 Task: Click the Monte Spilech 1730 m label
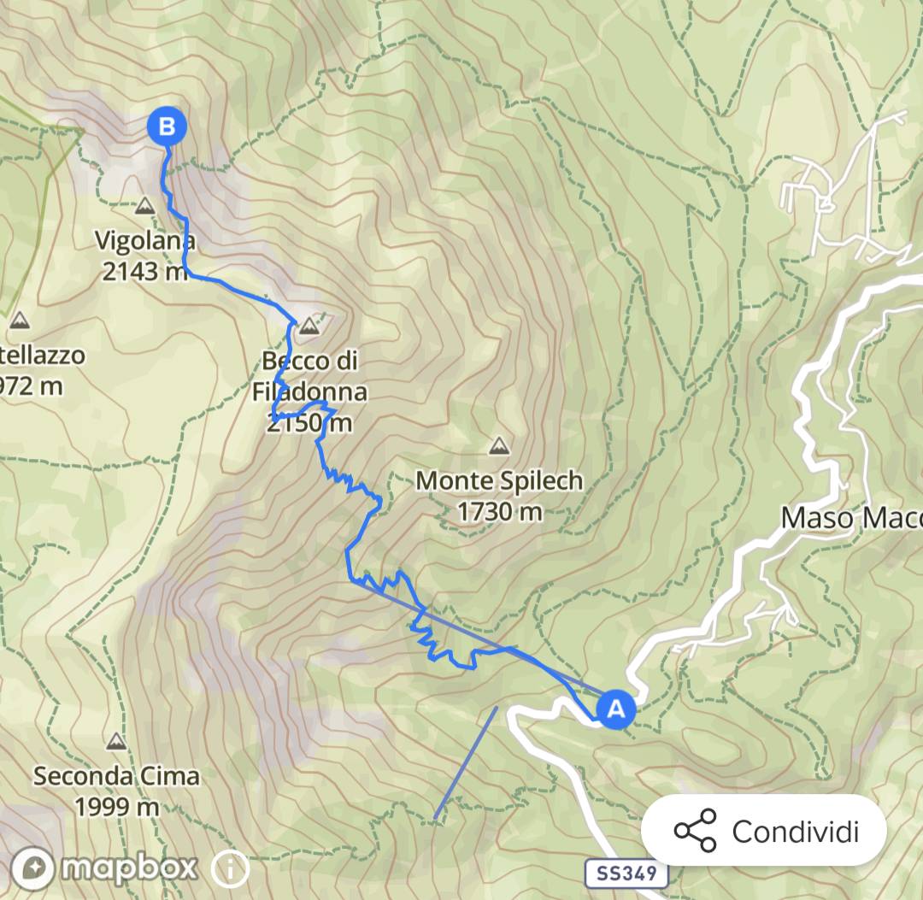[499, 497]
